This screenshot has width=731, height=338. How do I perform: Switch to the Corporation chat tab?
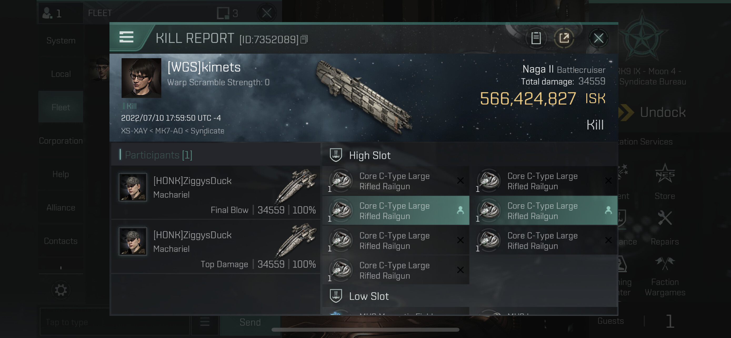[x=61, y=141]
